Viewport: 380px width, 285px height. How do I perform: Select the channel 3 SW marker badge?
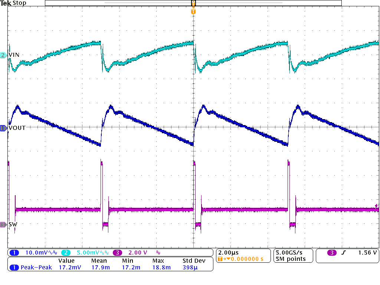(3, 224)
